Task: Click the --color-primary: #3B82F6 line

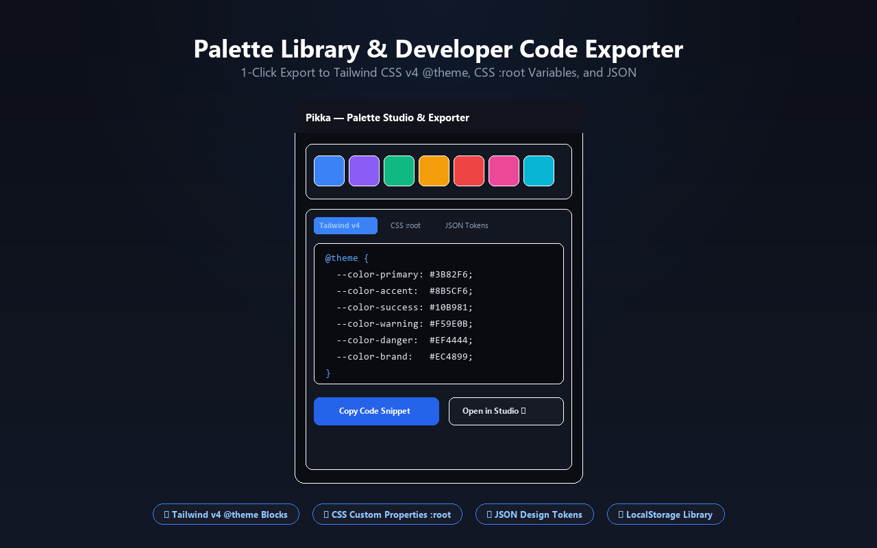Action: pos(404,275)
